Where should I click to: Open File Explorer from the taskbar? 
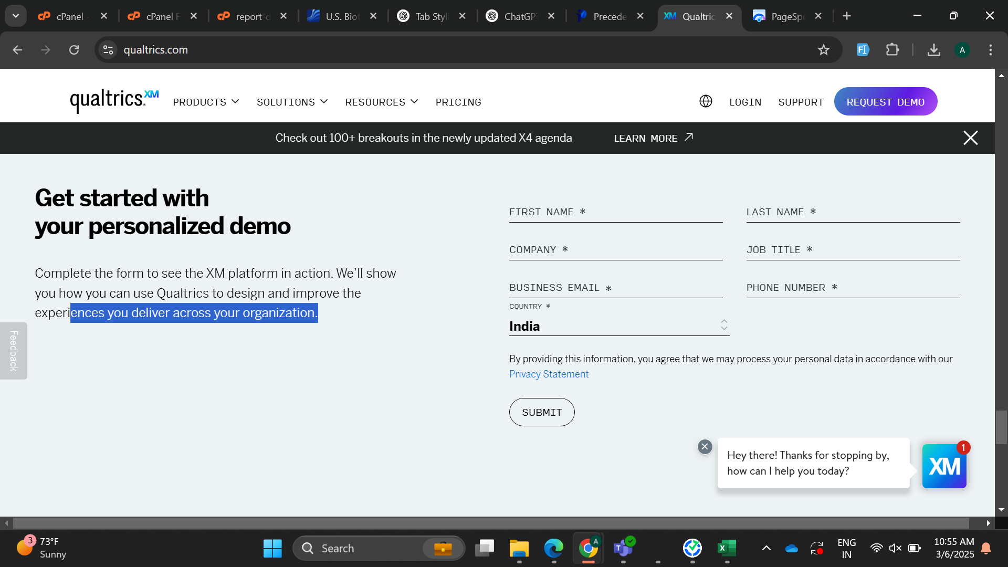(519, 549)
